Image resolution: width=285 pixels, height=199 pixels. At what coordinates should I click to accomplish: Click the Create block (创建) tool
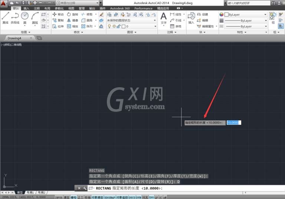point(202,14)
